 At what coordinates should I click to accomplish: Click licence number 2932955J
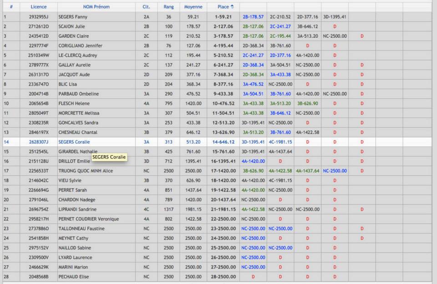pos(39,17)
